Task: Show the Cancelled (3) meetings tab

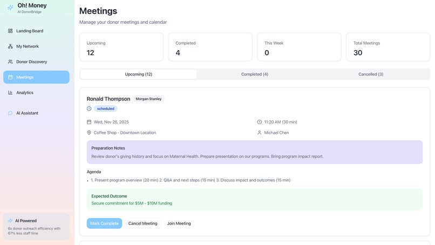Action: (x=371, y=74)
